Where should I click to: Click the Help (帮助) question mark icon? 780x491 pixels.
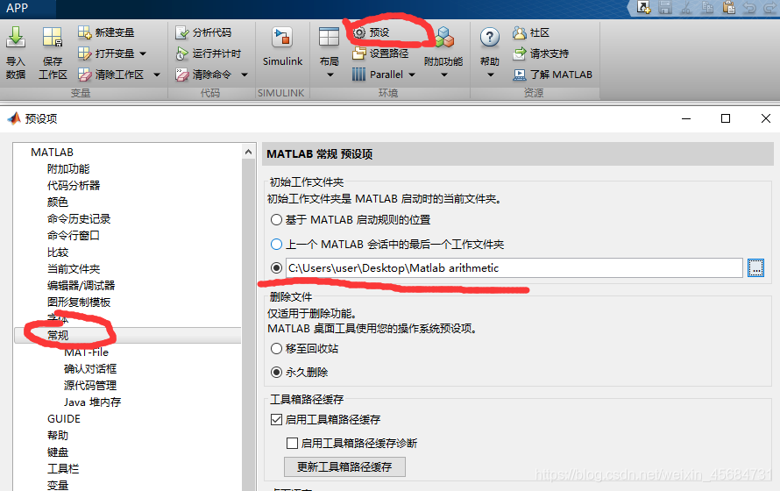pos(490,37)
